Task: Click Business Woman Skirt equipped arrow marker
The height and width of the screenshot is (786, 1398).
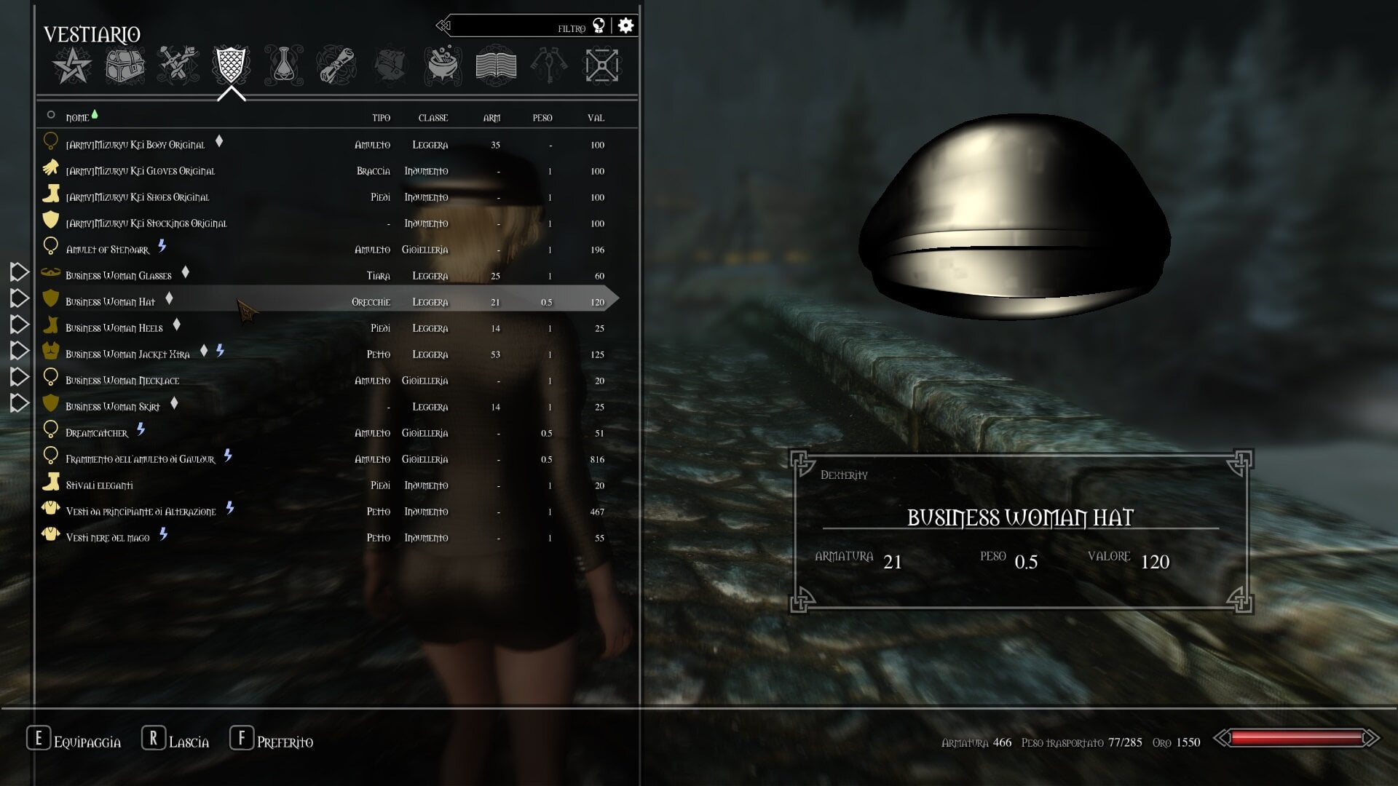Action: coord(20,403)
